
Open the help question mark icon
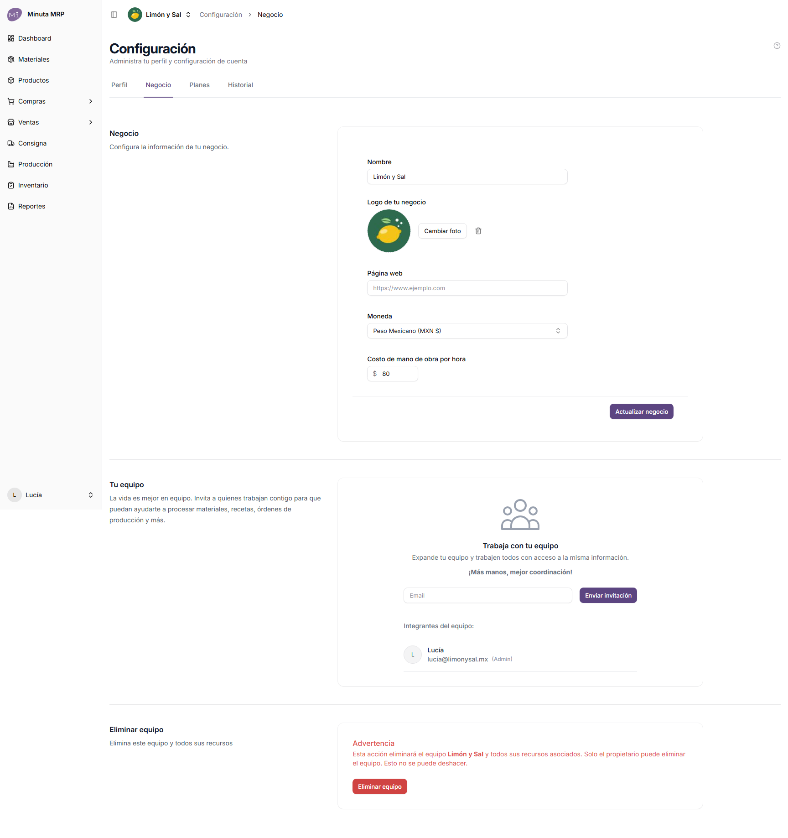(x=777, y=46)
